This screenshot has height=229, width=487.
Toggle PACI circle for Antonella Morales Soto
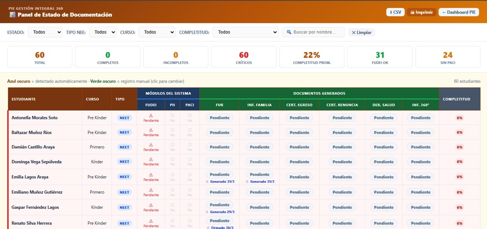190,115
